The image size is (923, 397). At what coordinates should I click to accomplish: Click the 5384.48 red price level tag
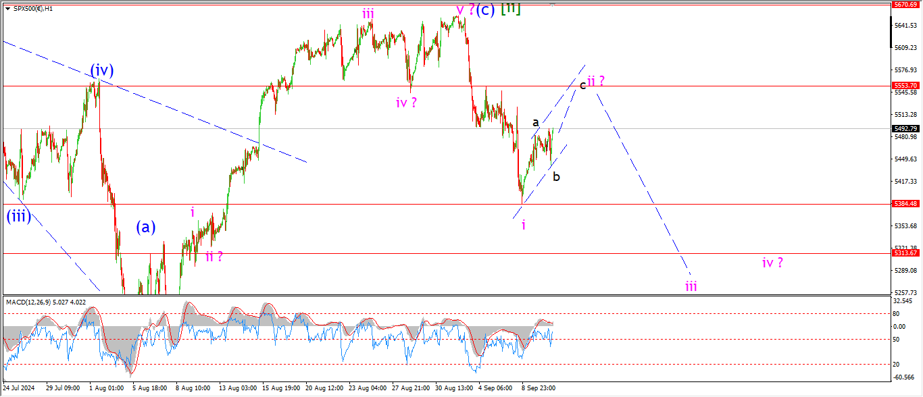[x=905, y=204]
